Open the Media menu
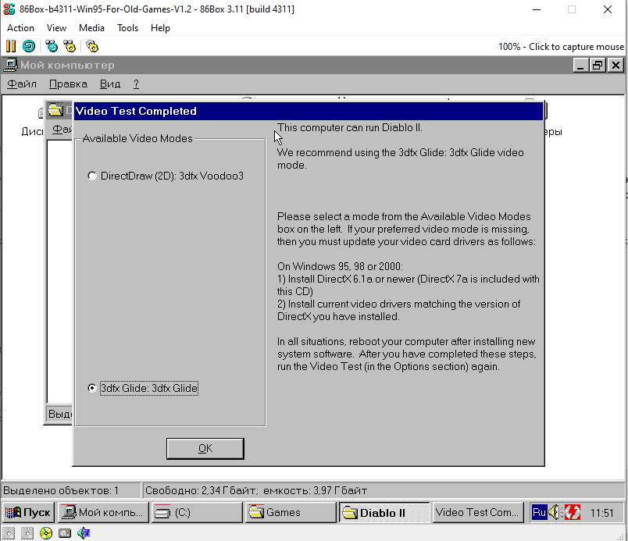Viewport: 628px width, 541px height. point(91,28)
